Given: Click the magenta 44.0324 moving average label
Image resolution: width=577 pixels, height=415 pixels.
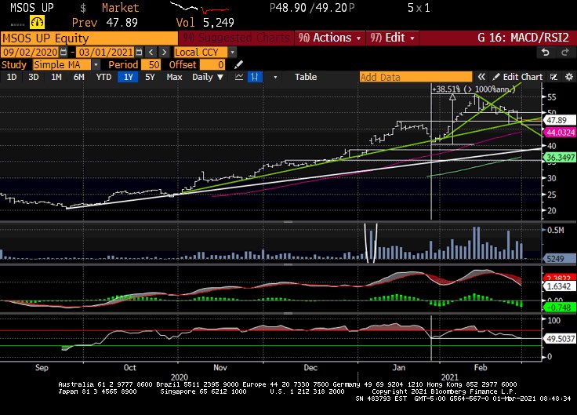Looking at the screenshot, I should click(559, 133).
